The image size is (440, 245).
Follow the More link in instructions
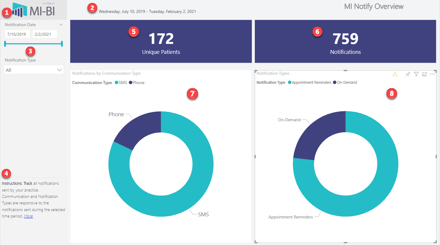coord(28,216)
